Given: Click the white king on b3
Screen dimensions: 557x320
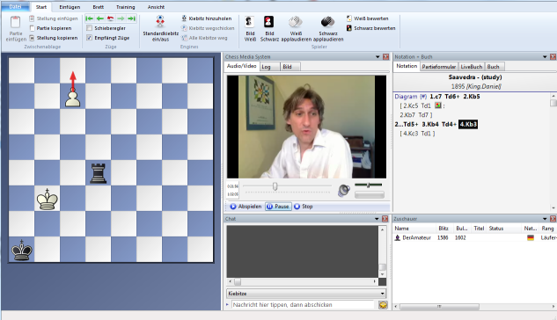Looking at the screenshot, I should [x=48, y=199].
